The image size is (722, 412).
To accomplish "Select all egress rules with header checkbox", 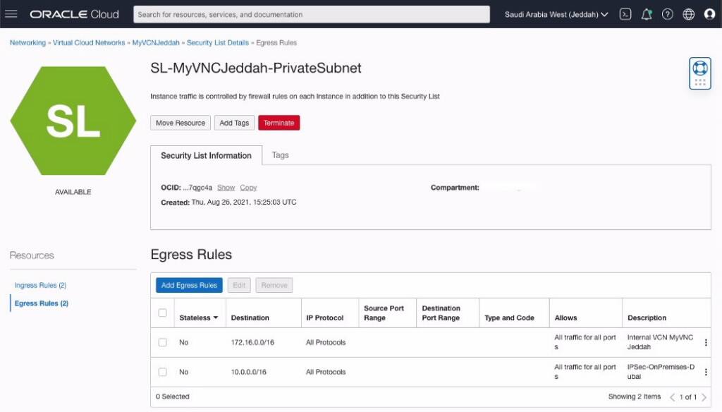I will [162, 313].
